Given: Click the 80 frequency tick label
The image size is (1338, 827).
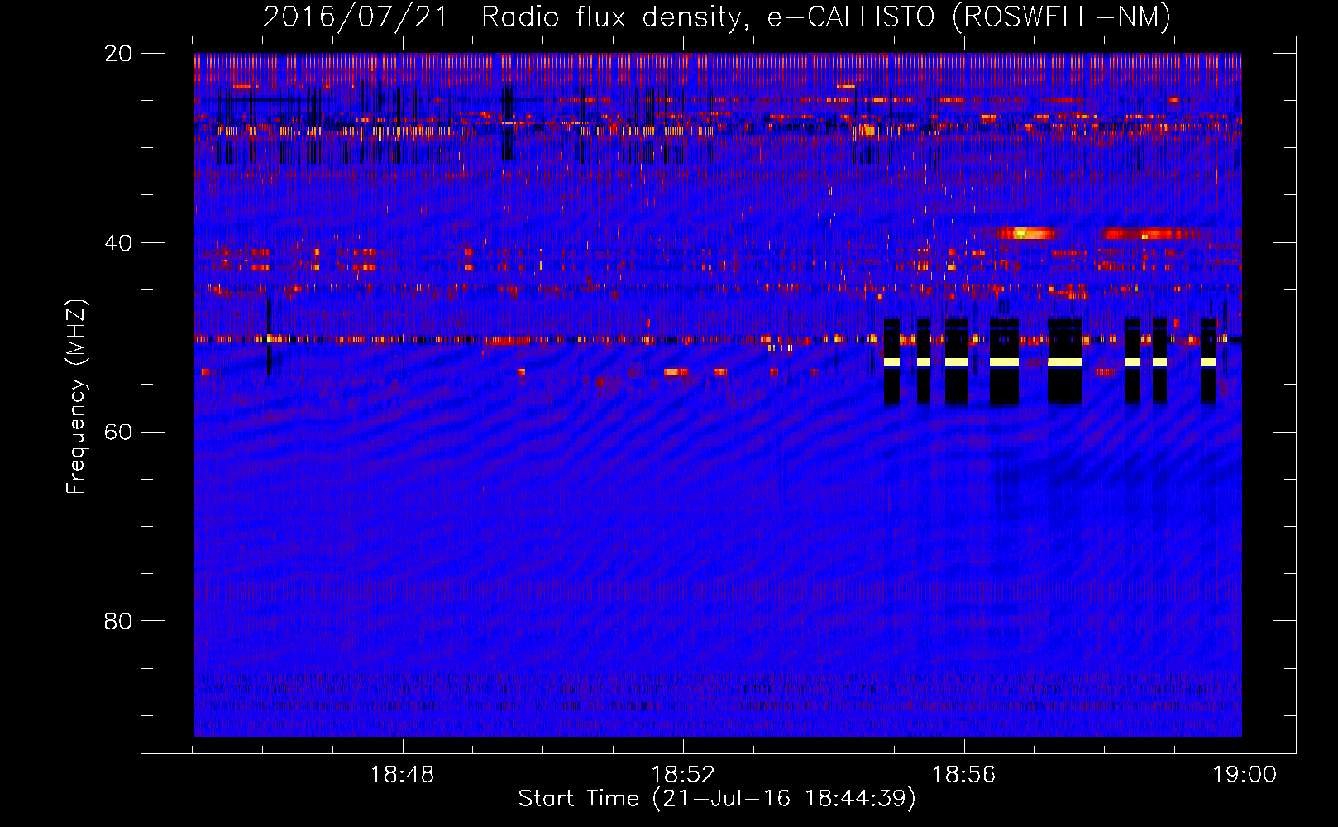Looking at the screenshot, I should pyautogui.click(x=118, y=621).
